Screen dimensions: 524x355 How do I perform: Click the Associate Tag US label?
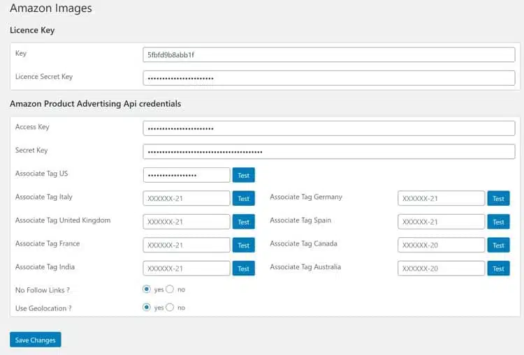pos(41,174)
